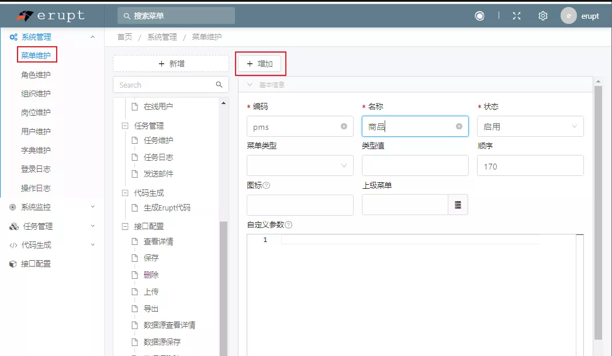
Task: Click the round theme icon in header
Action: click(x=479, y=16)
